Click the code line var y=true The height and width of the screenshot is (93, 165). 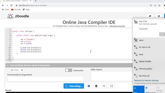coord(26,42)
